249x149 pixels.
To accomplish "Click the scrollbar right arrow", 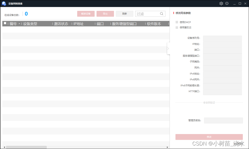I will (x=167, y=147).
